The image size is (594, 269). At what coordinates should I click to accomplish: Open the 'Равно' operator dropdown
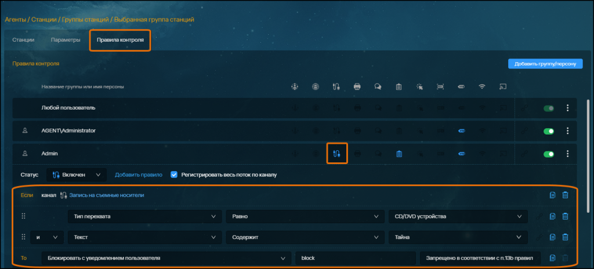click(x=305, y=216)
